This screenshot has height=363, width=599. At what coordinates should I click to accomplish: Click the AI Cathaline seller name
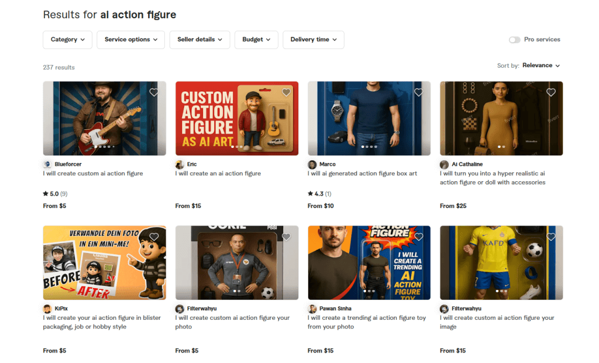coord(467,164)
